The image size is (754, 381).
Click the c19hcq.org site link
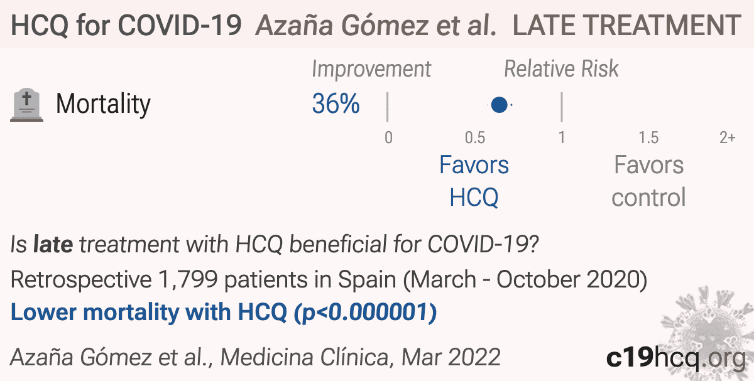tap(676, 358)
